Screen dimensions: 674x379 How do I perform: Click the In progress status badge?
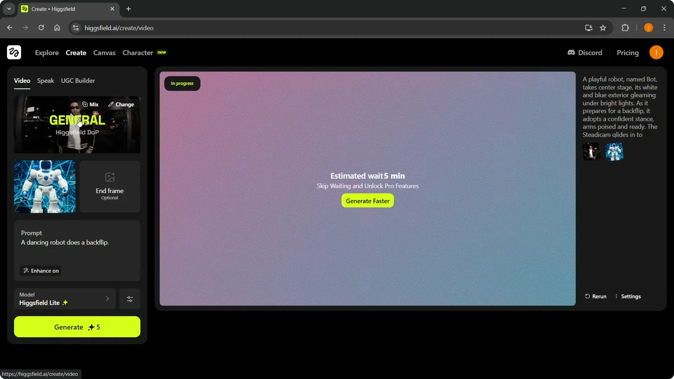182,84
